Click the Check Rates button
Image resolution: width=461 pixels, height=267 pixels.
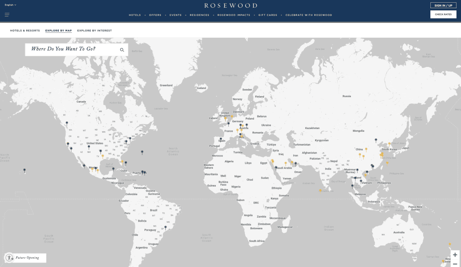(443, 14)
